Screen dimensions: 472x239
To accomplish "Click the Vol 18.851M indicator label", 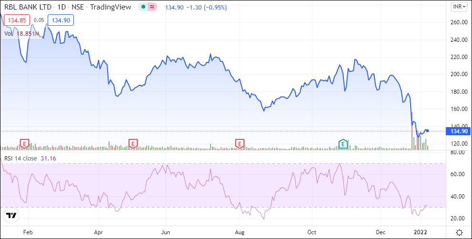I will coord(22,33).
